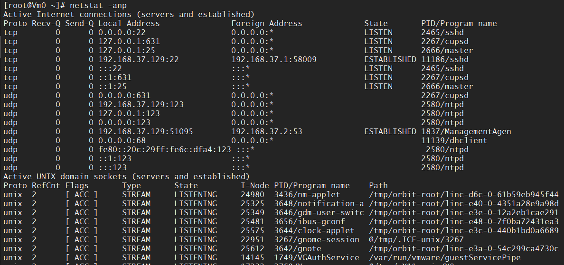Click udp local address '0.0.0.0:68'
The image size is (564, 265).
pos(122,140)
